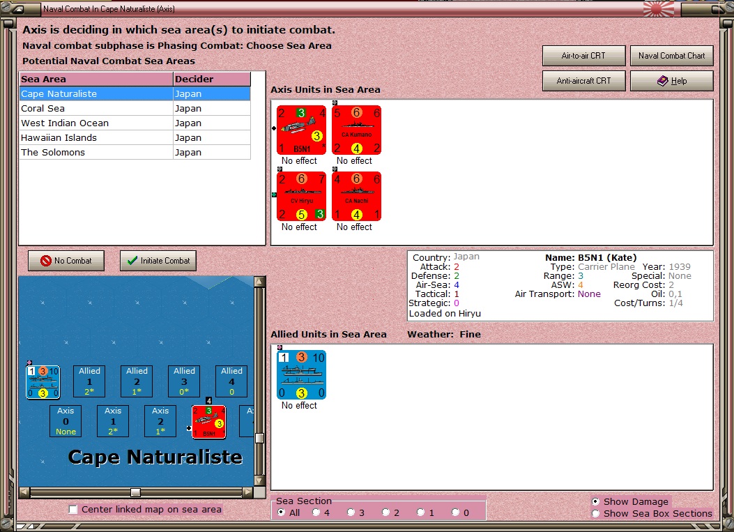This screenshot has width=734, height=532.
Task: Open the Anti-aircraft CRT chart
Action: [583, 81]
